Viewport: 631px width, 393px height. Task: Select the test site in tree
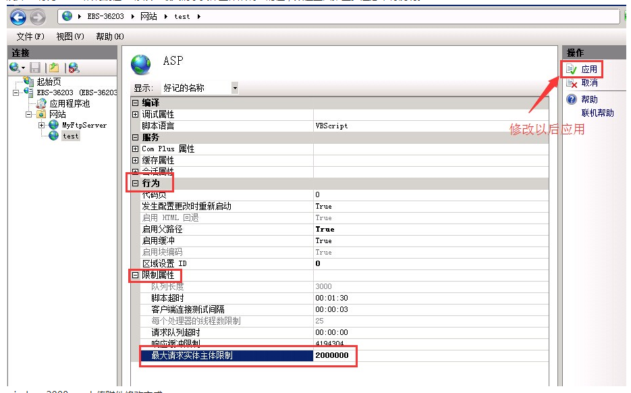[x=70, y=136]
